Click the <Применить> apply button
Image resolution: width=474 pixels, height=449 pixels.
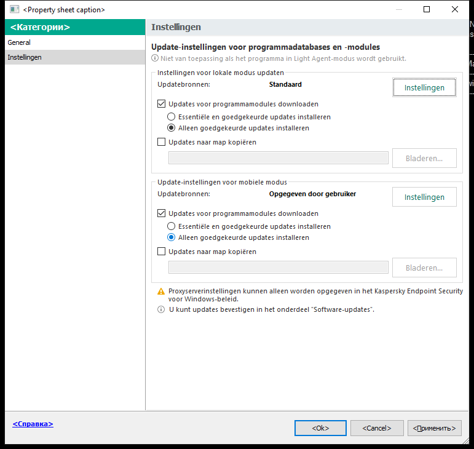coord(435,428)
